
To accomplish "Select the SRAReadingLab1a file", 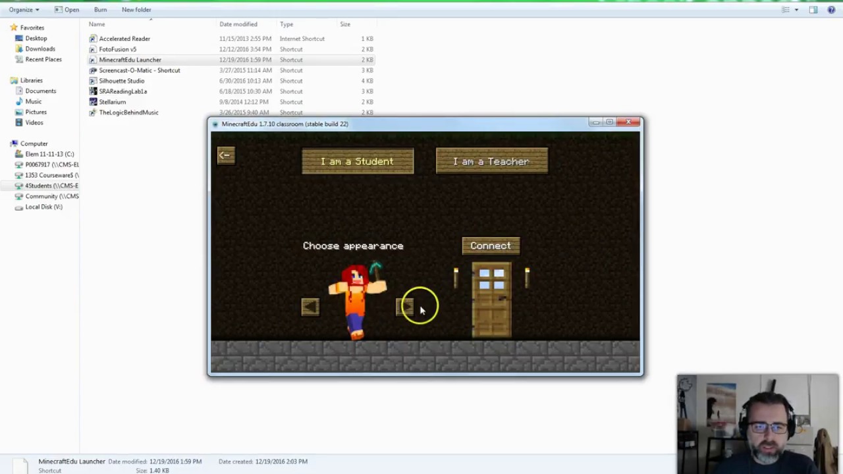I will [123, 92].
